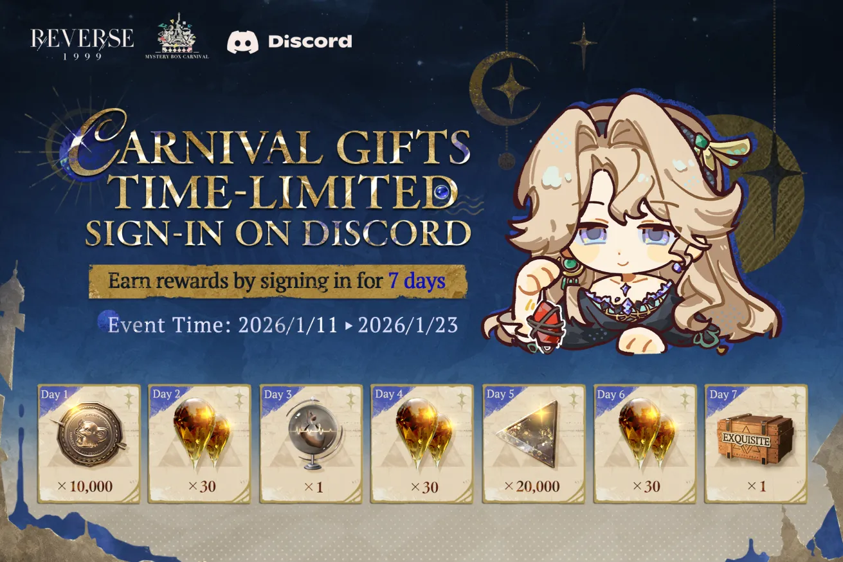Screen dimensions: 843x562
Task: Click the Discord controller logo icon
Action: click(242, 42)
